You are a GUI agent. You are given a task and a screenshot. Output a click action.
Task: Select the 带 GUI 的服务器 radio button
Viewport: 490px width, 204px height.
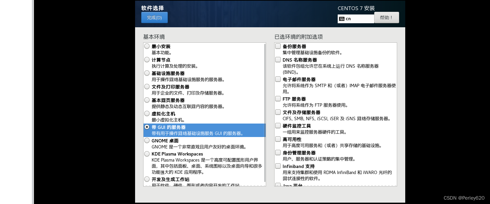point(147,127)
